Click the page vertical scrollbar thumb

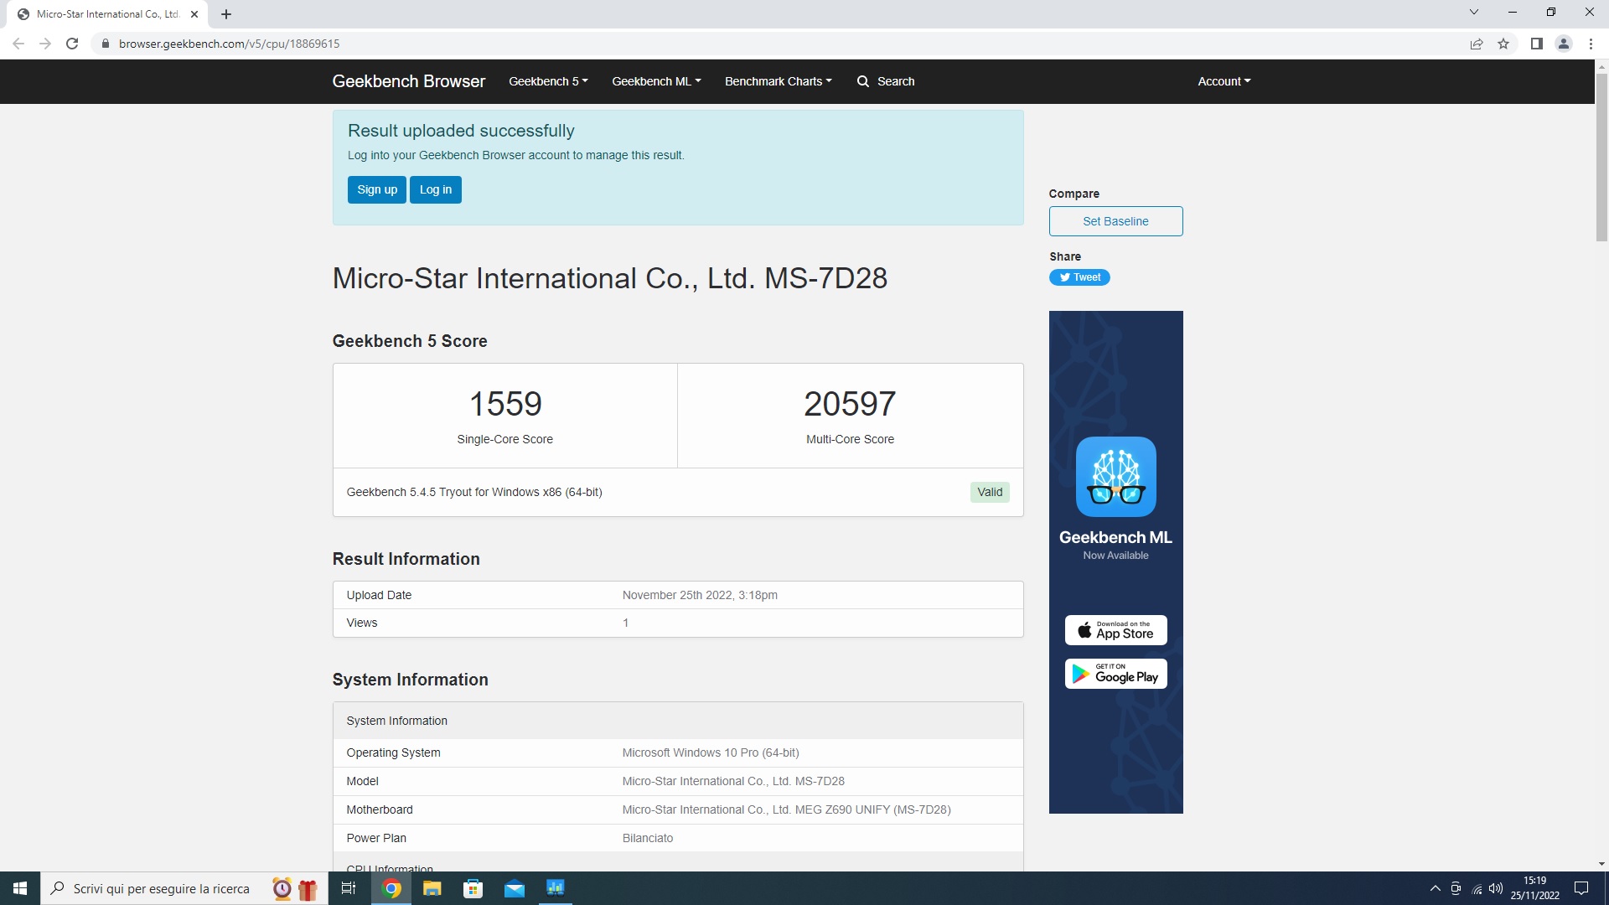1601,158
